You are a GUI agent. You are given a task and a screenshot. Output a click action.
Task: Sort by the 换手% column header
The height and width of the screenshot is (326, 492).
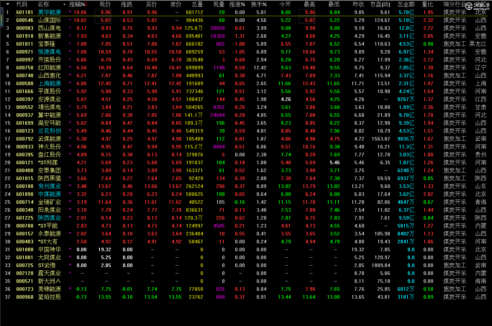[259, 4]
